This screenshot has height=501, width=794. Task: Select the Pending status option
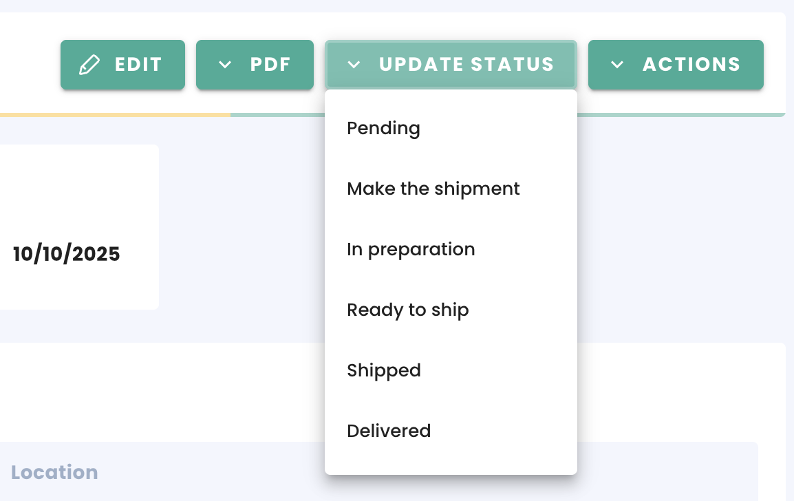coord(383,129)
